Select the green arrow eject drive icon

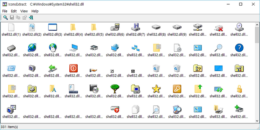[53, 68]
